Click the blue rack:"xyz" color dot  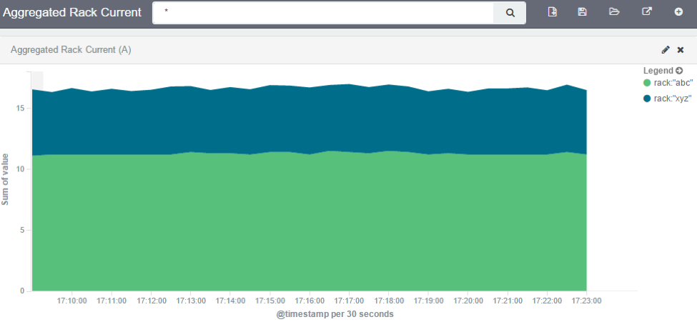tap(647, 99)
